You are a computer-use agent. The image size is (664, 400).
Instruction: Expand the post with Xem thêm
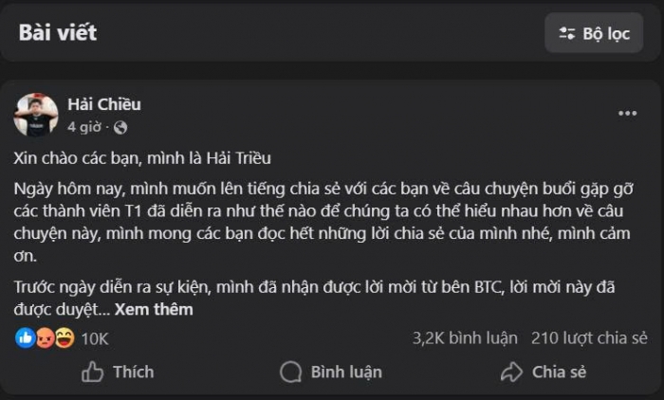(154, 309)
